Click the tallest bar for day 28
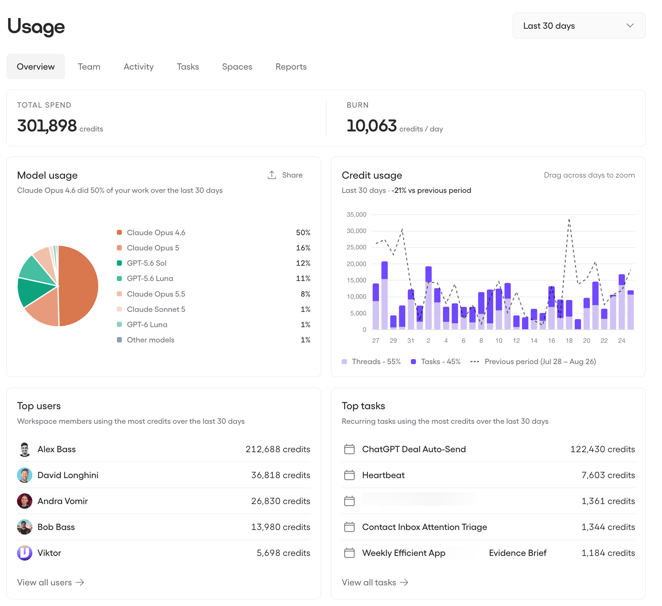Viewport: 662px width, 606px height. tap(385, 296)
